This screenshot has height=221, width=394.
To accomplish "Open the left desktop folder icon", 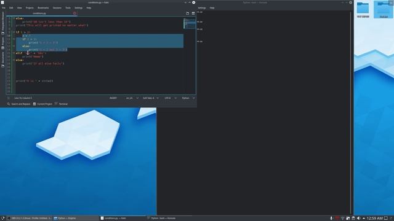I will point(363,10).
